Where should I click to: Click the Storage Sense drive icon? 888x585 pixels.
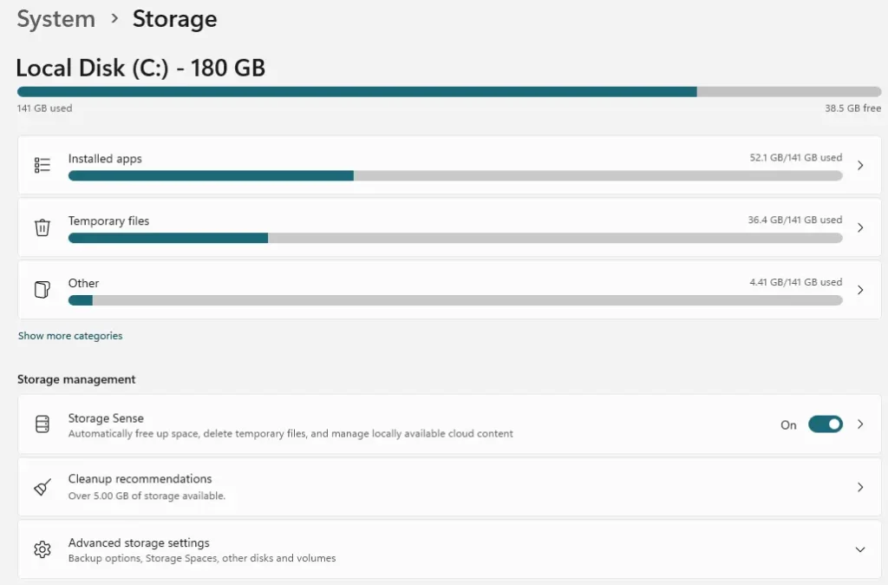point(42,424)
